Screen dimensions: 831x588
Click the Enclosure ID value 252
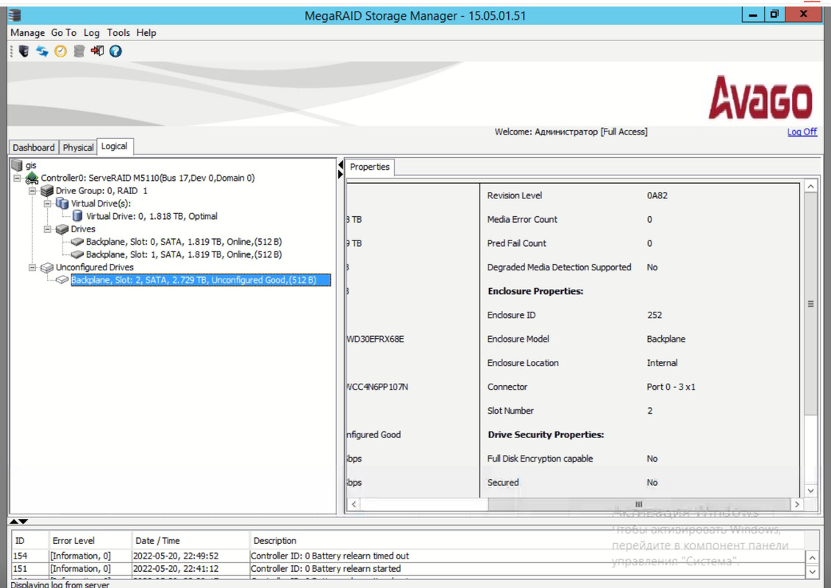tap(654, 315)
